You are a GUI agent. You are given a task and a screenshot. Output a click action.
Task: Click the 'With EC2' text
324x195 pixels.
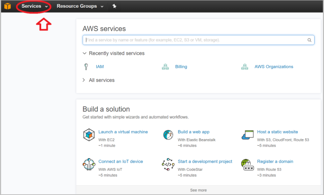coord(107,140)
